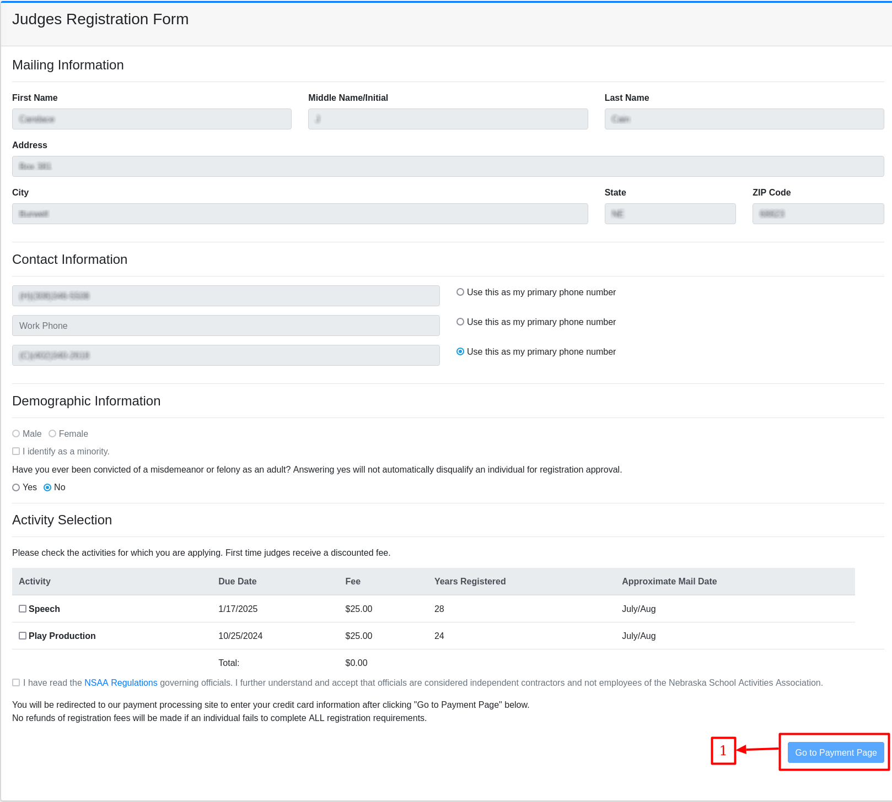The width and height of the screenshot is (892, 802).
Task: Click the Go to Payment Page button
Action: click(x=835, y=752)
